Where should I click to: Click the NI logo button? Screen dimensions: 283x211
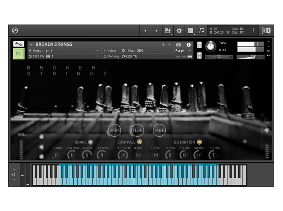pos(266,31)
